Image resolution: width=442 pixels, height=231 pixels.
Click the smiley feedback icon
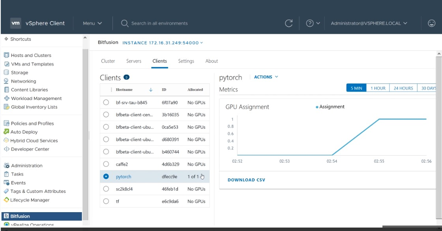(x=431, y=23)
